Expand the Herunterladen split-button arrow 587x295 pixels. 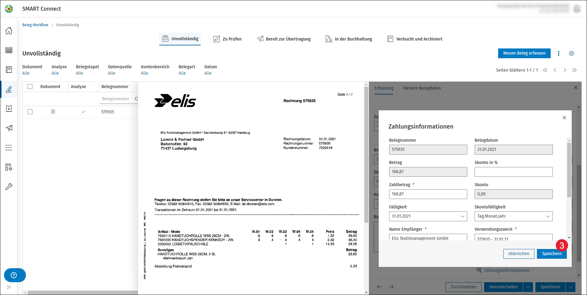coord(528,287)
